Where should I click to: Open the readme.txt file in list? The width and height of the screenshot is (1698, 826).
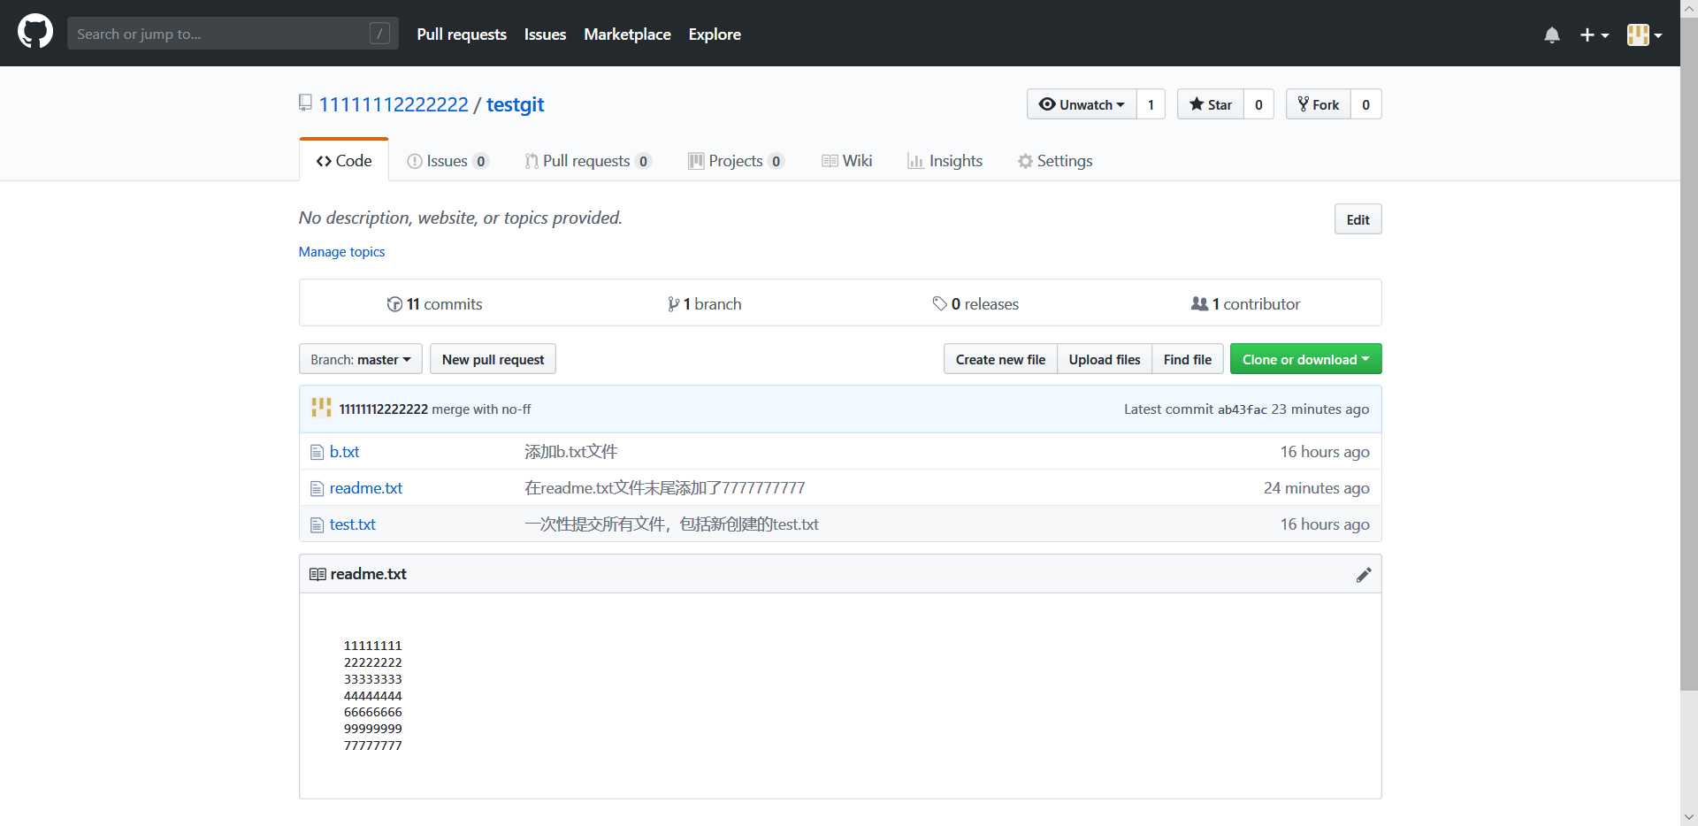click(x=365, y=487)
